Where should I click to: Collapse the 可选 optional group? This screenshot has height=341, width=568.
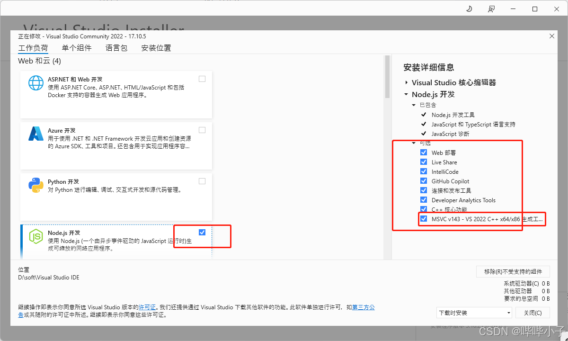[414, 143]
